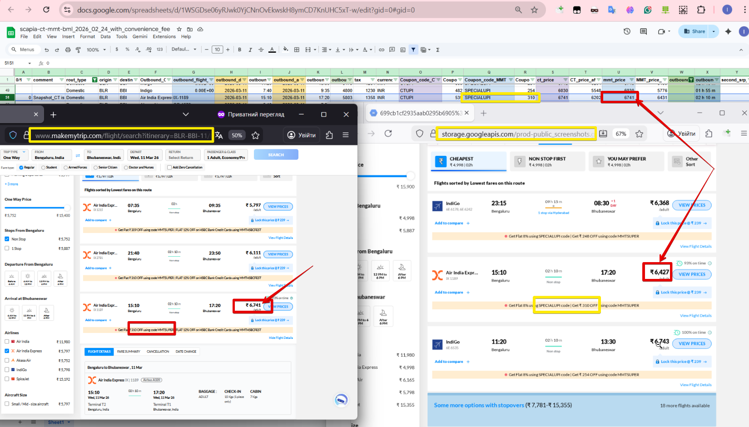Viewport: 749px width, 427px height.
Task: Open the Gemini sparkle icon
Action: point(728,31)
